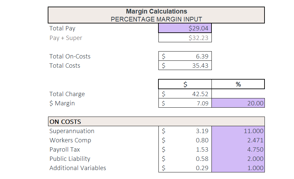
Task: Click the Total Costs value 35.43
Action: pyautogui.click(x=185, y=66)
